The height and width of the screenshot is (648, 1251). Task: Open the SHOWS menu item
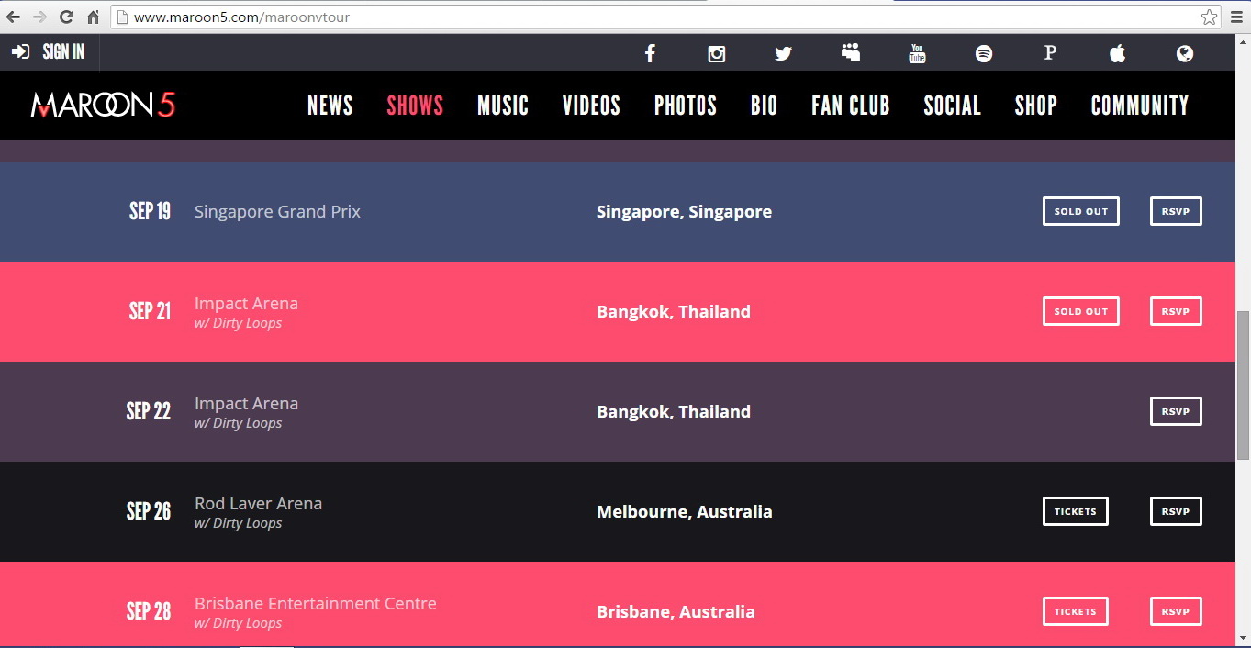(x=415, y=106)
